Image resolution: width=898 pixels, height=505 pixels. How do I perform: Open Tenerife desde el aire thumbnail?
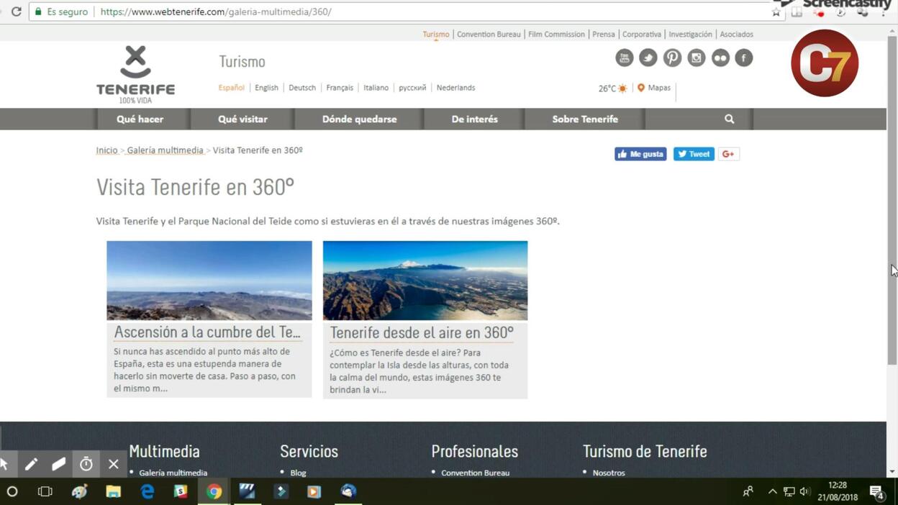pos(425,281)
